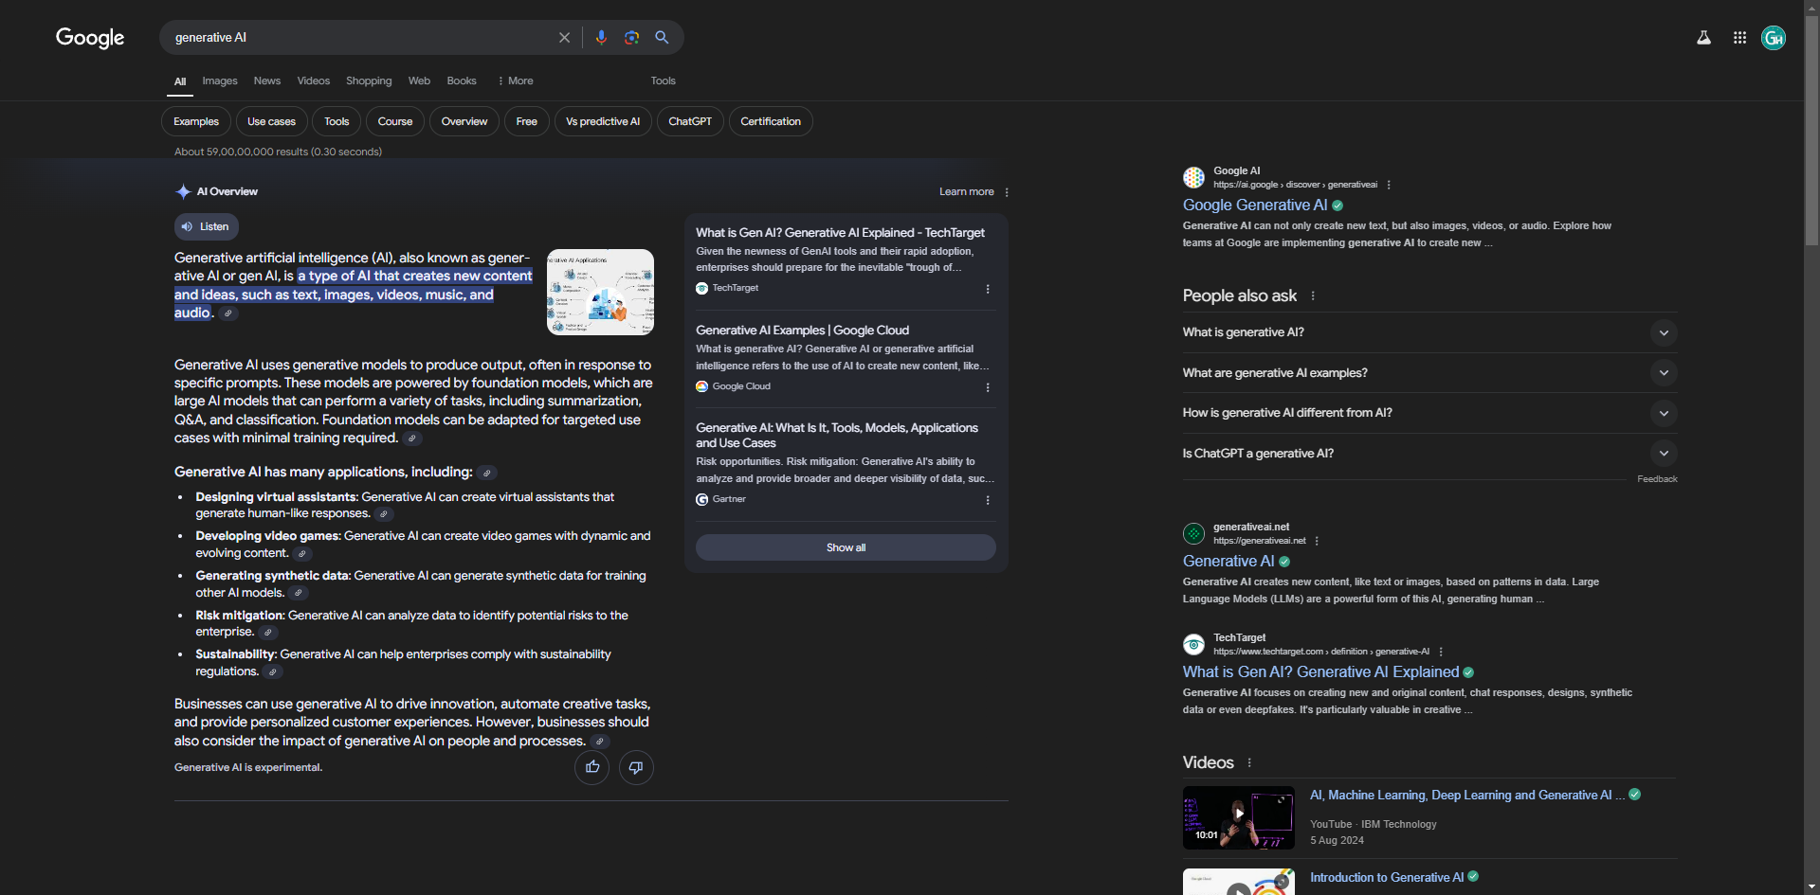Open source link after 'audio' sentence

tap(228, 313)
